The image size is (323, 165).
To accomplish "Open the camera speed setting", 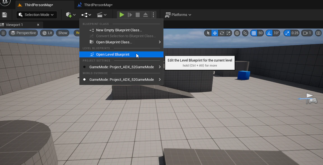I will 307,33.
